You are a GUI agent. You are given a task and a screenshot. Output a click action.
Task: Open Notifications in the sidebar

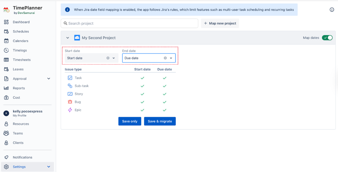point(23,157)
